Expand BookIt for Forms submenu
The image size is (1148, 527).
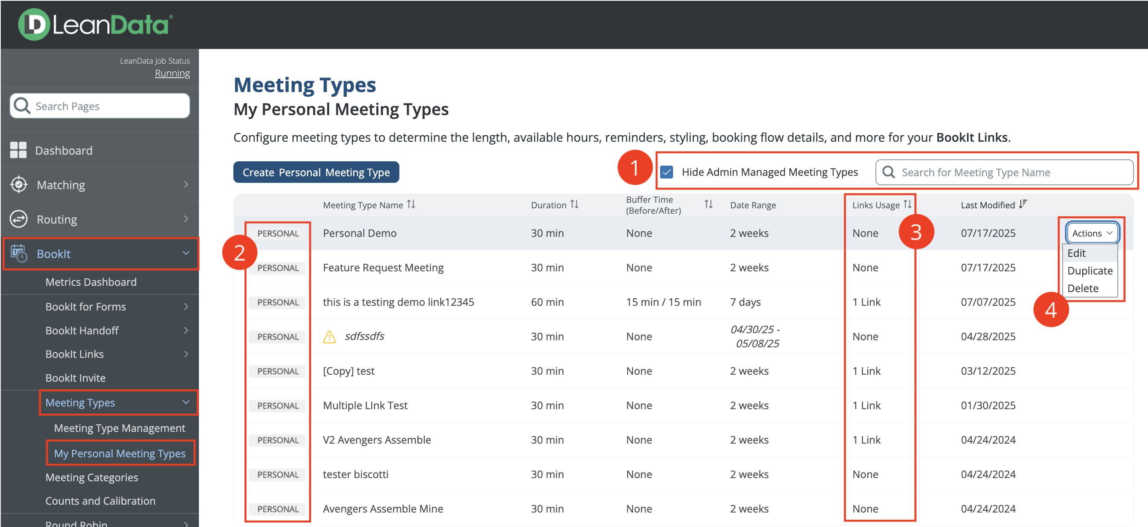(x=186, y=307)
